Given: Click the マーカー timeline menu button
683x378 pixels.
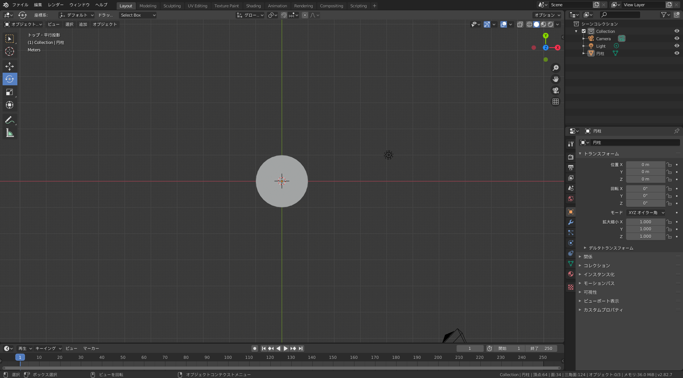Looking at the screenshot, I should coord(91,348).
